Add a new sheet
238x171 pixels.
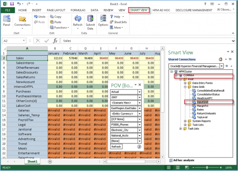tap(50, 161)
